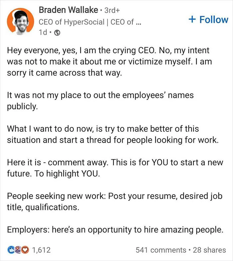Click the purple Support reaction icon
The height and width of the screenshot is (261, 233).
pyautogui.click(x=18, y=250)
